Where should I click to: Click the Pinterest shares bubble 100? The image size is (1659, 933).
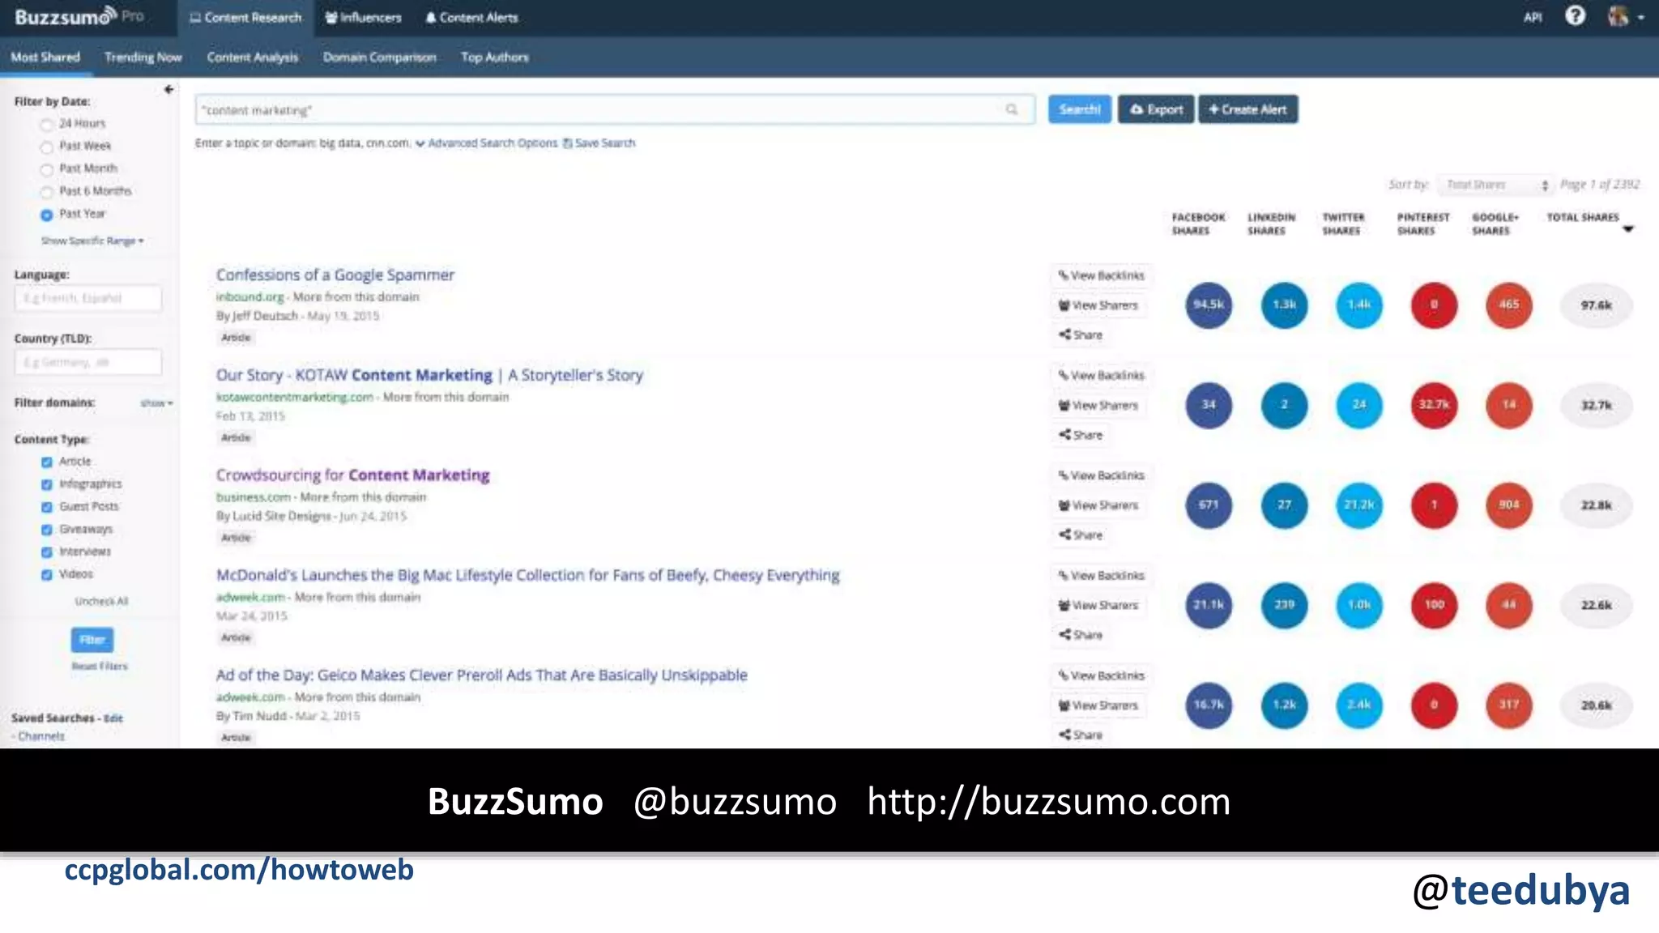click(1434, 604)
